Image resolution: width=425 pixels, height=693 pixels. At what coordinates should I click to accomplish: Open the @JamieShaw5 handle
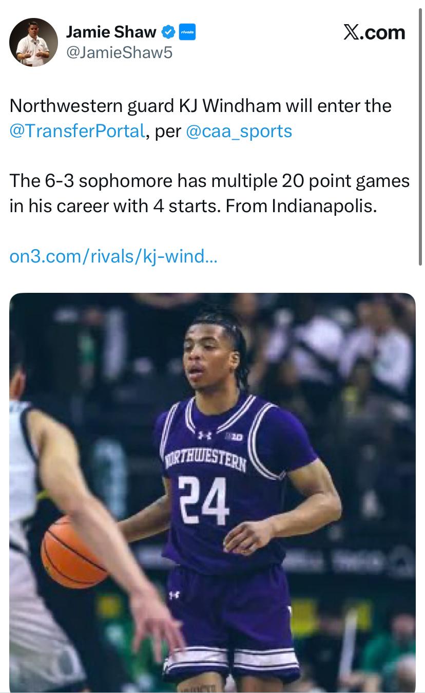pyautogui.click(x=119, y=52)
